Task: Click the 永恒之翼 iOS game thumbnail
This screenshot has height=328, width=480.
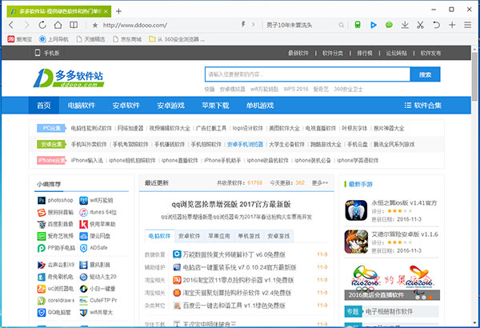Action: point(356,210)
